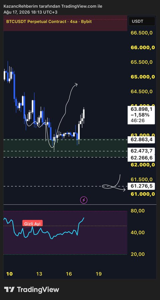Open the USDT currency selector

[142, 21]
